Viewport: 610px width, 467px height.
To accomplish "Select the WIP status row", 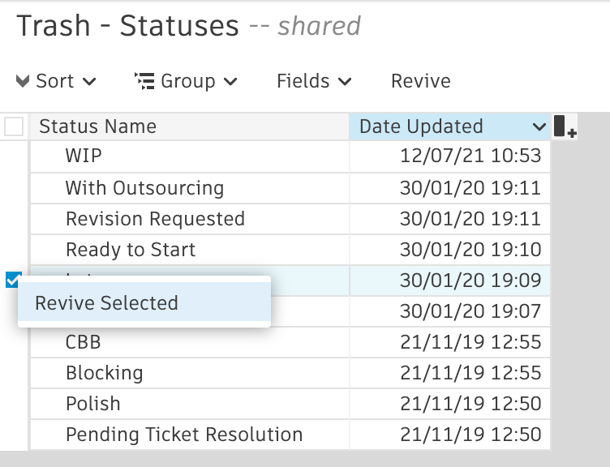I will tap(84, 156).
